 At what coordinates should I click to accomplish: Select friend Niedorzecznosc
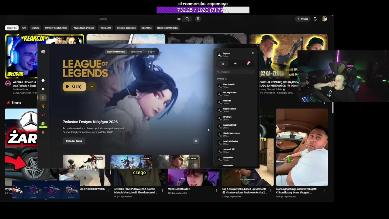tap(236, 134)
